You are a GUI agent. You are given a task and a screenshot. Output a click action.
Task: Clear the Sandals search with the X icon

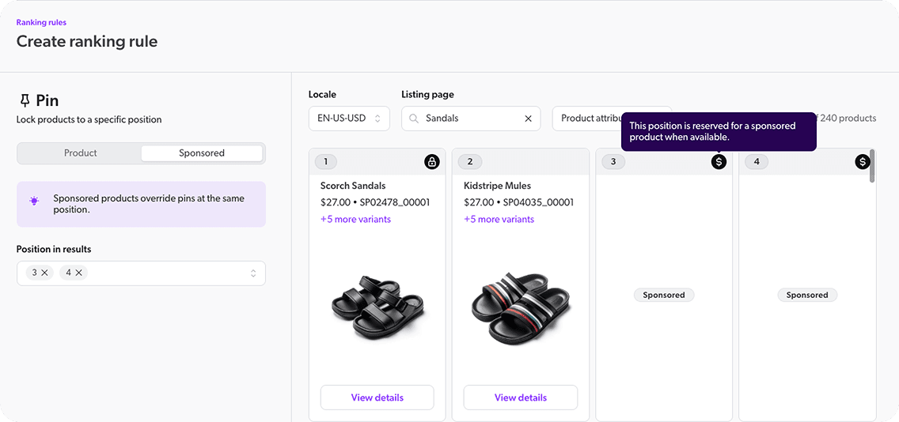tap(528, 119)
